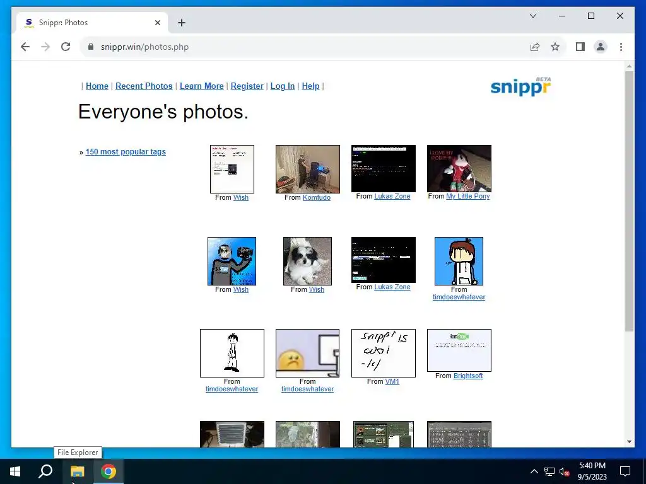
Task: Open the 'Snippr is cool' handwriting thumbnail
Action: (383, 353)
